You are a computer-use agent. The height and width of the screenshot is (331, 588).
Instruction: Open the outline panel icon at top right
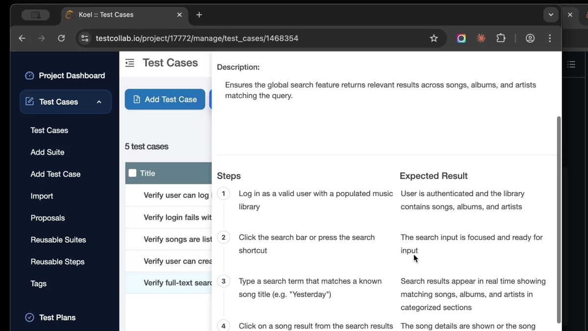(x=571, y=64)
